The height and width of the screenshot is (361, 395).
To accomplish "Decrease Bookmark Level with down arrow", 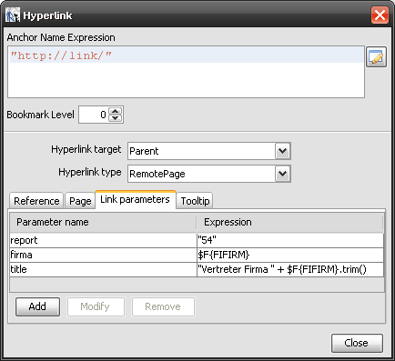I will click(x=116, y=118).
